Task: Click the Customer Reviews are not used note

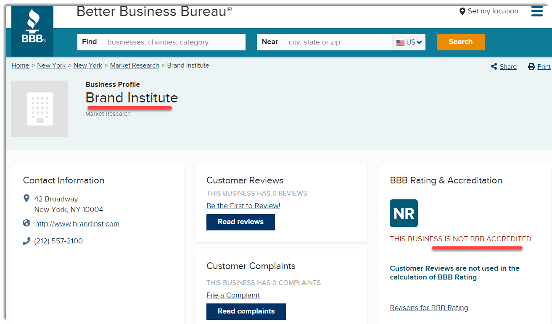Action: 455,273
